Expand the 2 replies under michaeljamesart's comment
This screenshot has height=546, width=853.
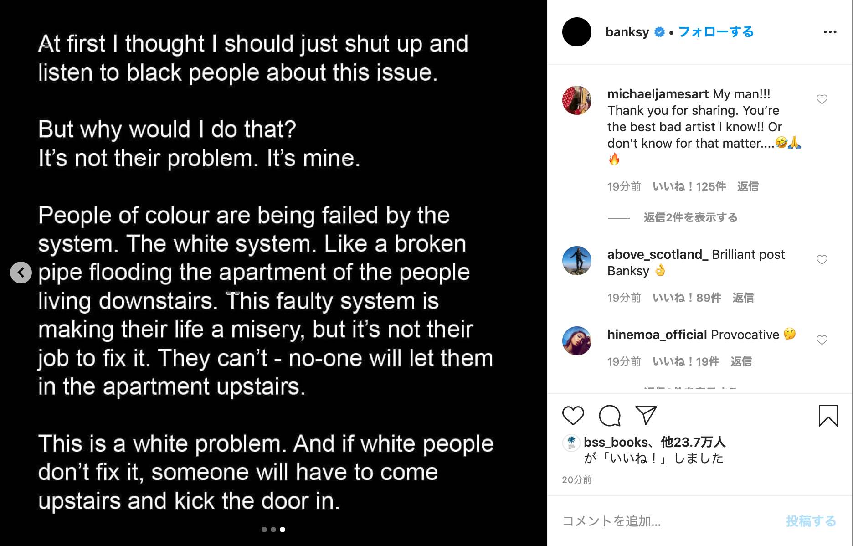coord(690,218)
